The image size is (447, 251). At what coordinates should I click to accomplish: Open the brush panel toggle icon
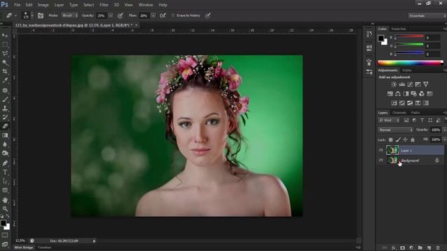pos(41,15)
